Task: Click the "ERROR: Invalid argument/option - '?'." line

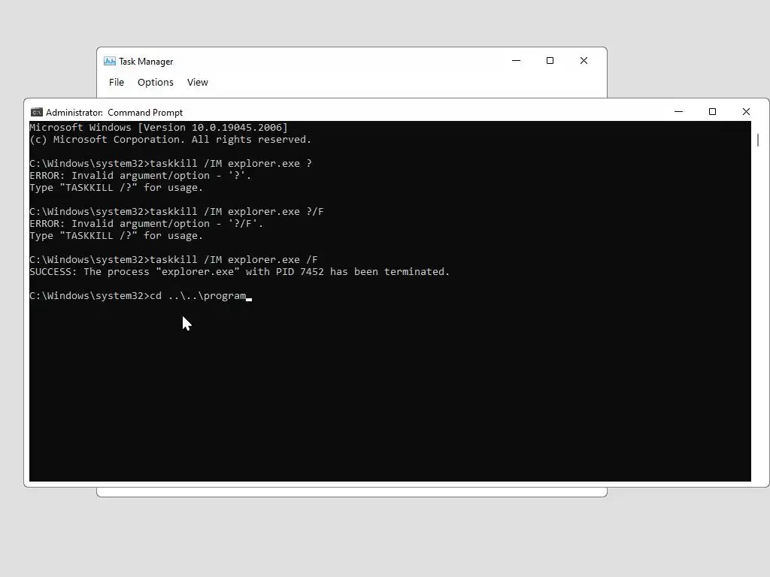Action: click(x=141, y=176)
